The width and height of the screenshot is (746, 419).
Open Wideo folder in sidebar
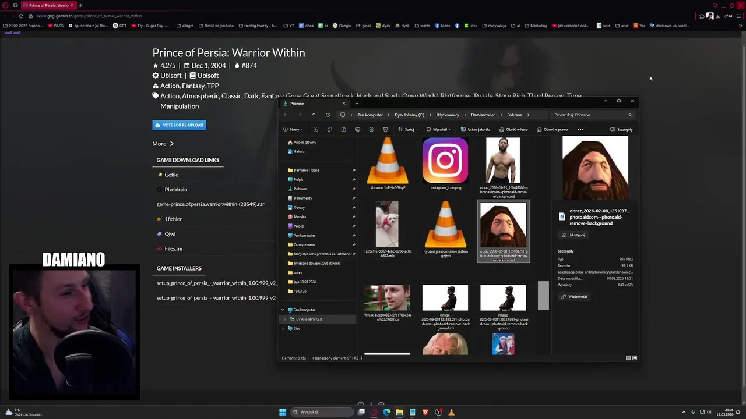[296, 226]
